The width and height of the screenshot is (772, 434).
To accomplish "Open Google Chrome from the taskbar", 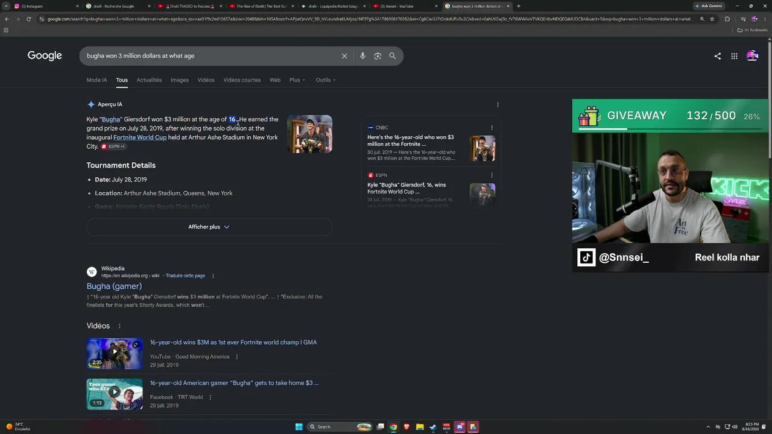I will coord(393,427).
